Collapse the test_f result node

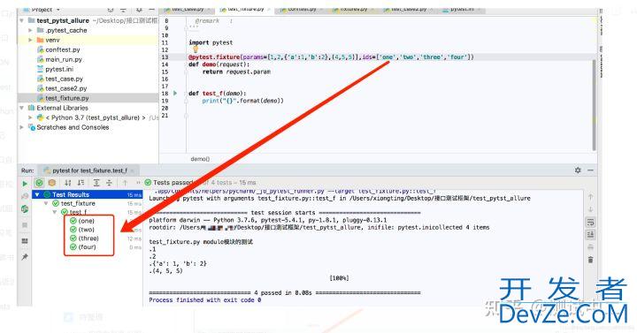[55, 212]
